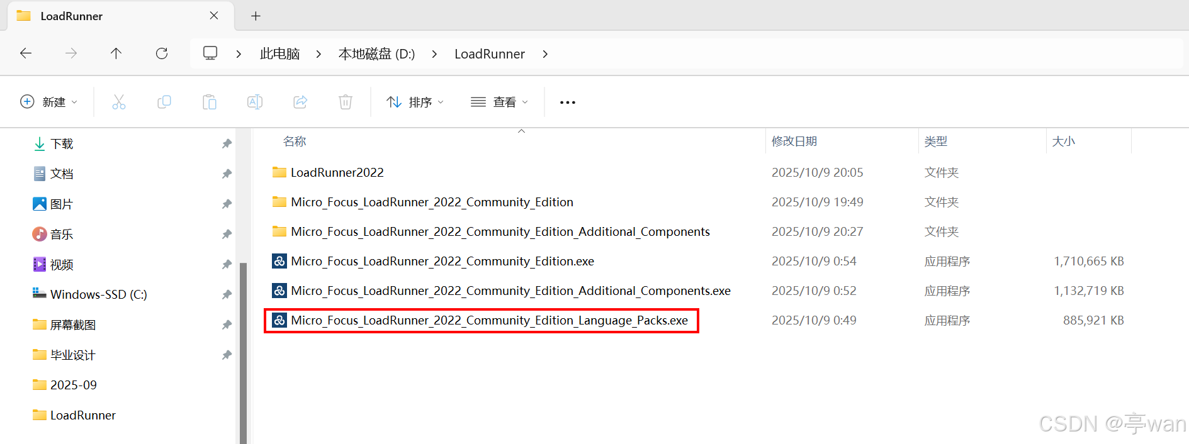Screen dimensions: 1189x444
Task: Click the Cut scissors icon
Action: point(119,102)
